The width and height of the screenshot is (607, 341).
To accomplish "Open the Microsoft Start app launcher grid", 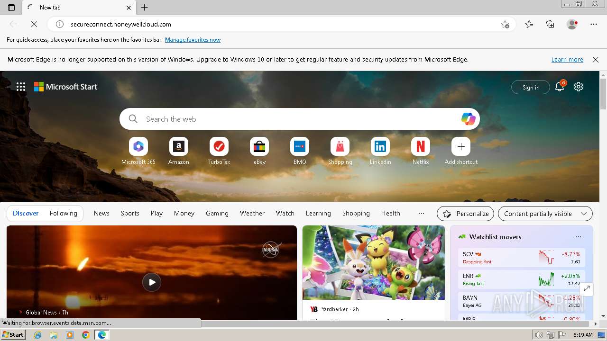I will point(21,87).
